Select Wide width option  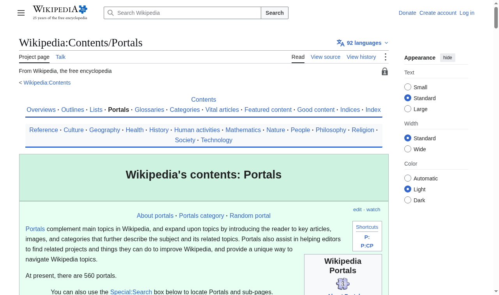coord(408,149)
